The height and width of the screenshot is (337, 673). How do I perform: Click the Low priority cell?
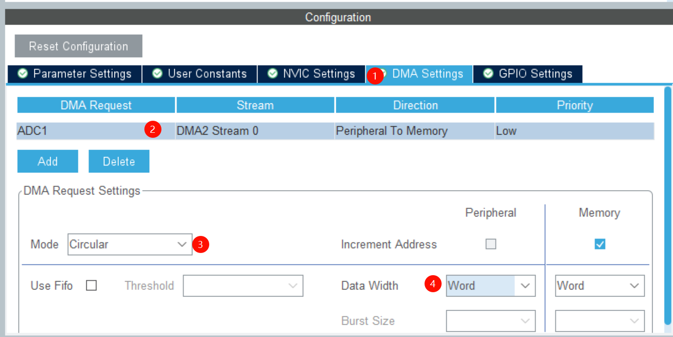coord(573,131)
